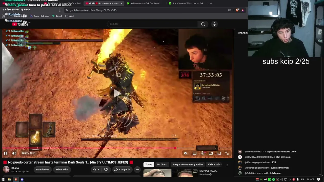
Task: Open more actions ellipsis menu
Action: 137,170
